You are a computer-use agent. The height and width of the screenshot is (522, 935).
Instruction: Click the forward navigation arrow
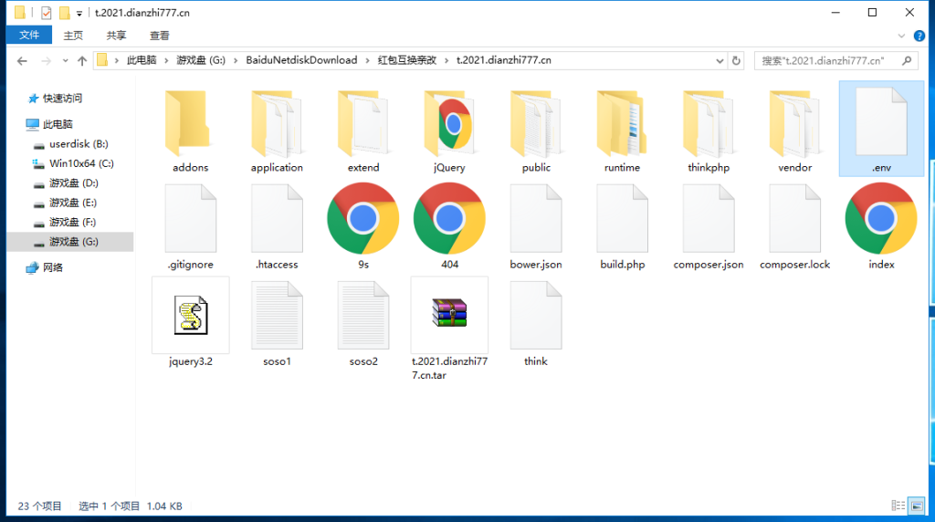[46, 61]
